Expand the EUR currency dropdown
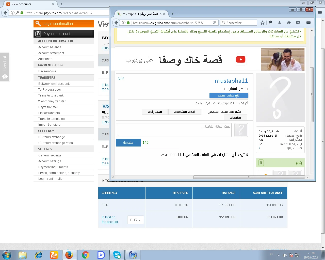 click(x=135, y=220)
